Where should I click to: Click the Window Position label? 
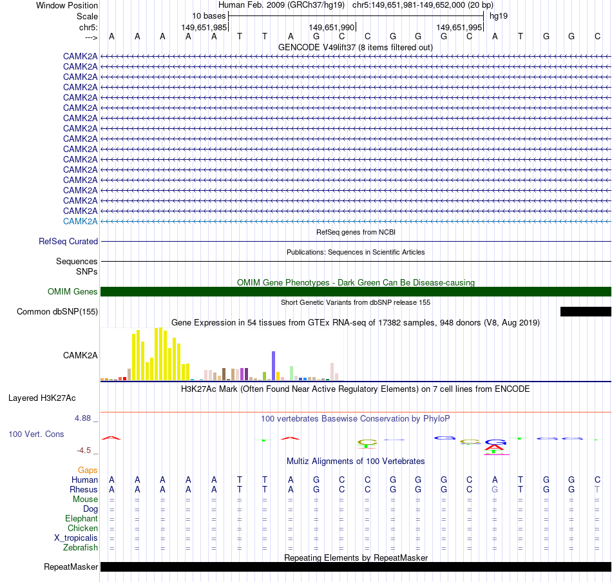pyautogui.click(x=67, y=5)
